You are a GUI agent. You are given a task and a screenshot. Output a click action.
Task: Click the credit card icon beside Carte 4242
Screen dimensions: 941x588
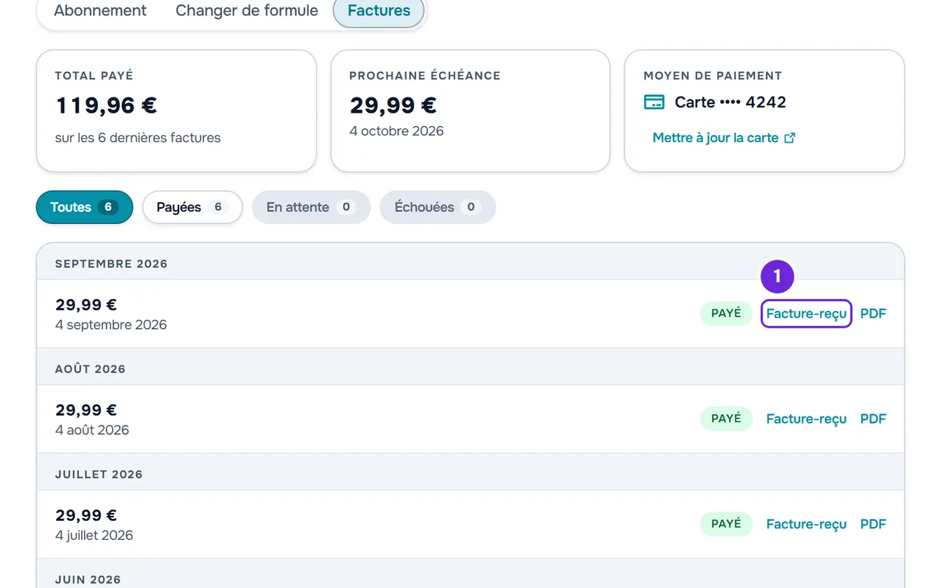654,102
